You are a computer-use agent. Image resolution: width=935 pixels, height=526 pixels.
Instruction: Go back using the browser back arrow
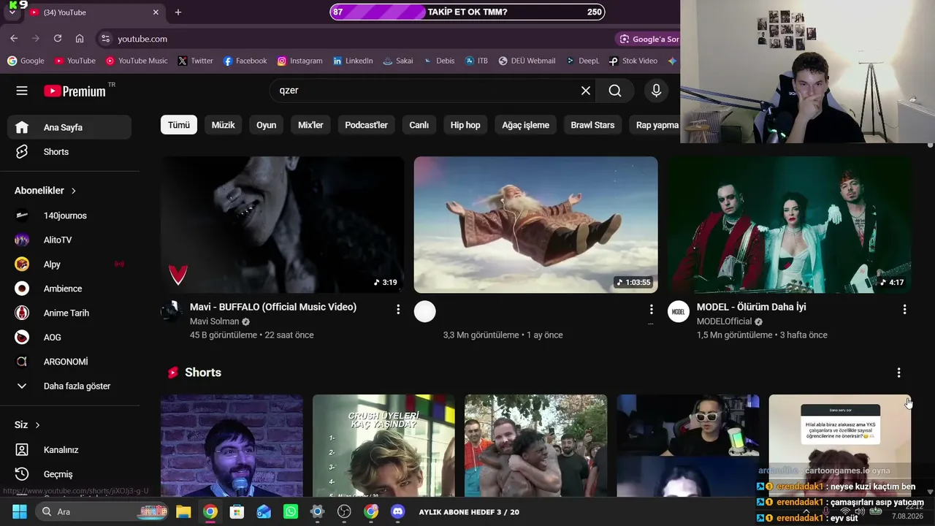coord(14,39)
